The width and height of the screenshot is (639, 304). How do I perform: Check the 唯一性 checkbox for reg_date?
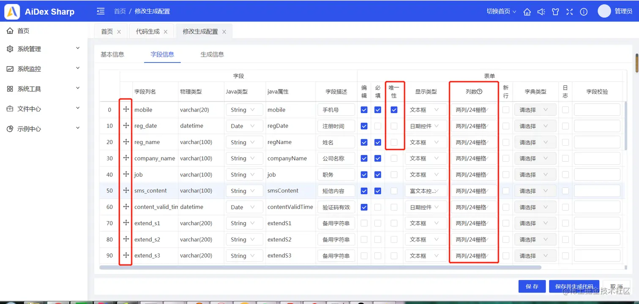pos(394,126)
